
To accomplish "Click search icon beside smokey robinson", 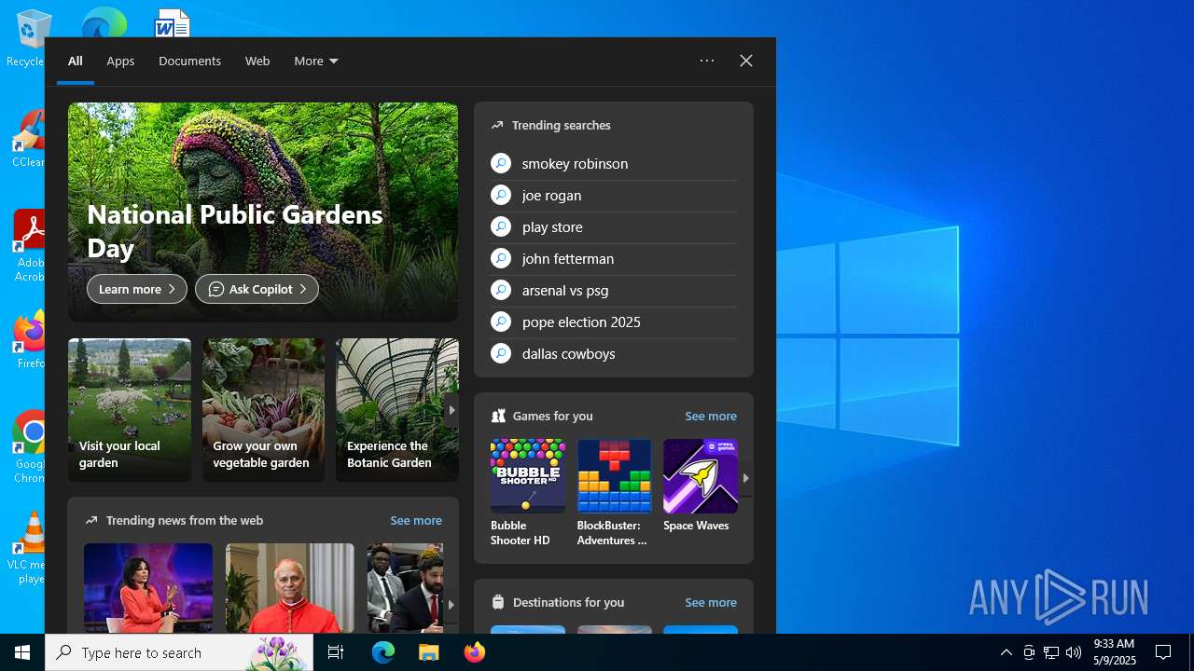I will 501,163.
